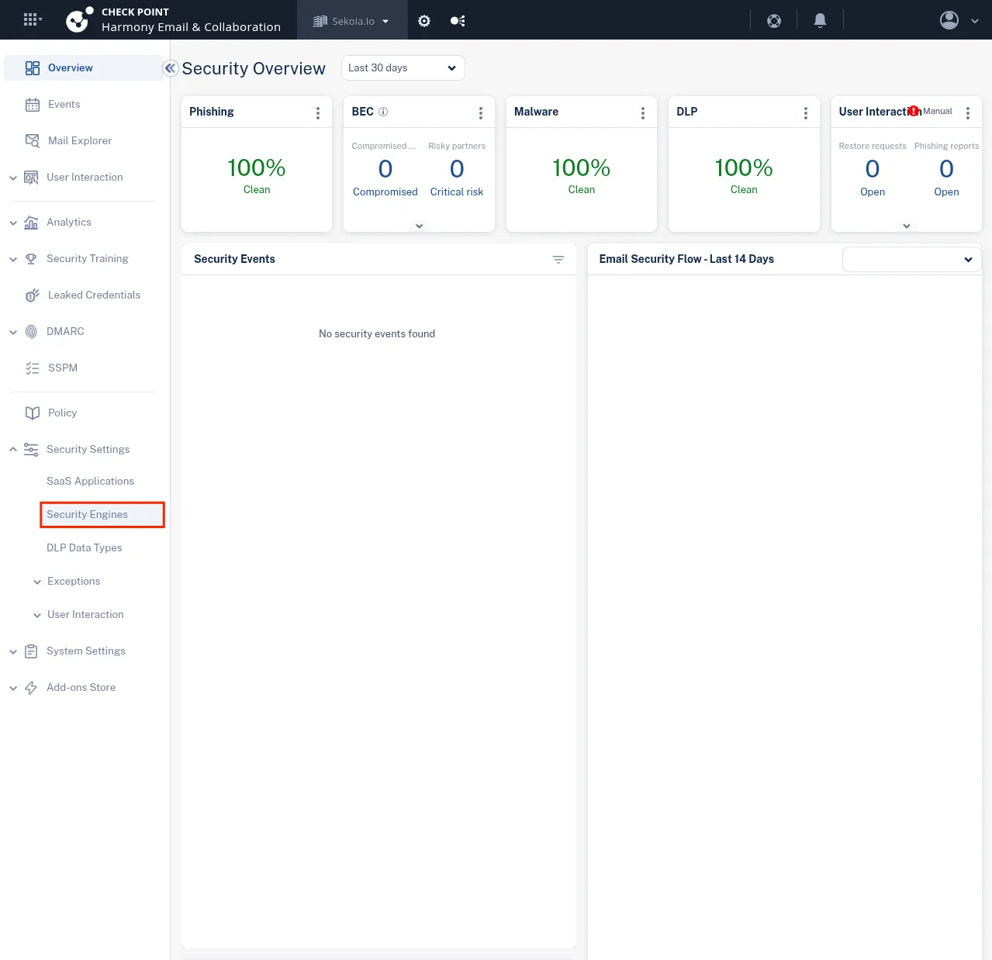
Task: Open the Last 30 days dropdown
Action: (403, 68)
